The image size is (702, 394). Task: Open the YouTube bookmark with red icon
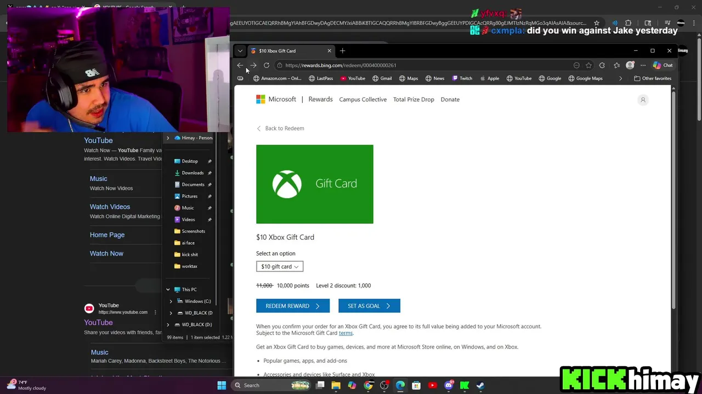click(x=353, y=78)
